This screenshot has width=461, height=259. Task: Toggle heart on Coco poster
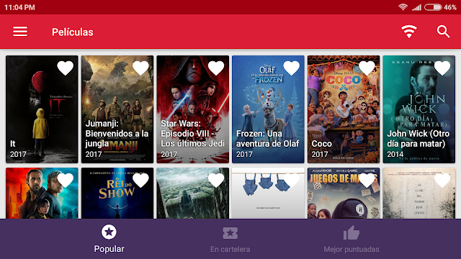[367, 68]
